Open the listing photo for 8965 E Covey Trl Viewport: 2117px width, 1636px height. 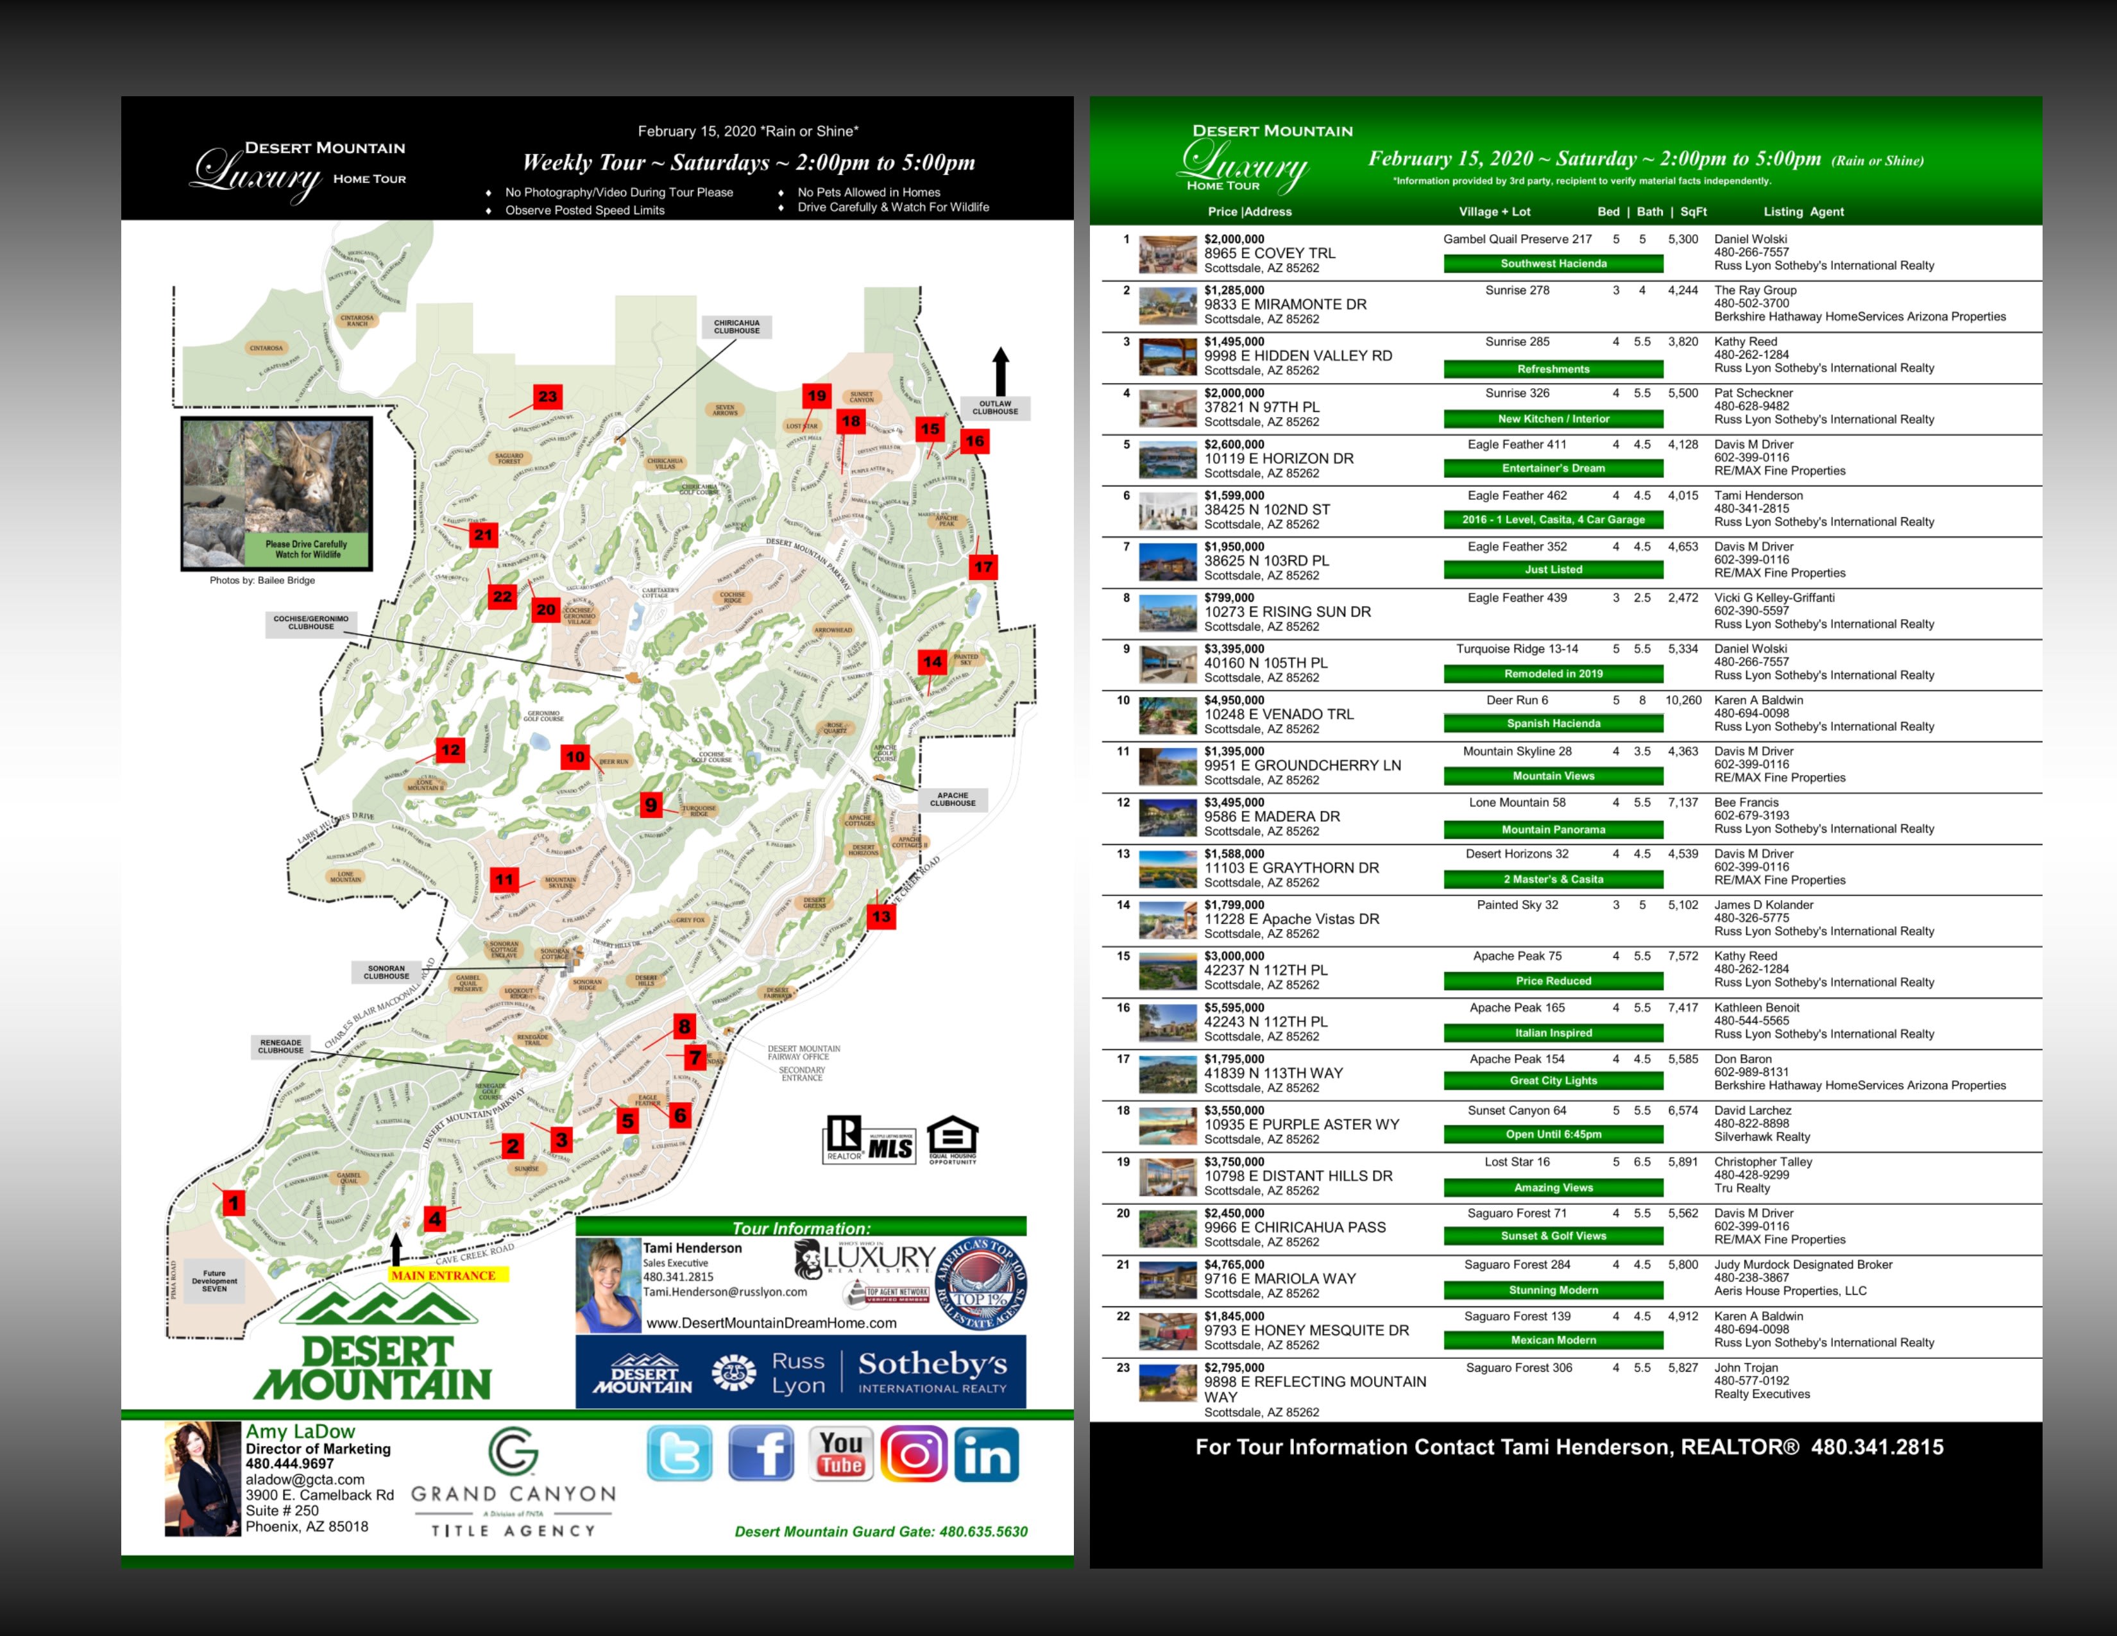pos(1167,255)
